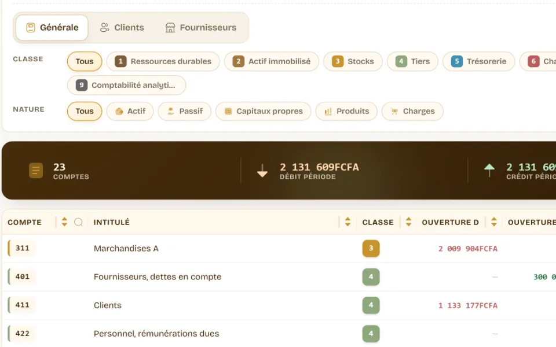Filter by Actif nature
Screen dimensions: 556x347
coord(130,111)
